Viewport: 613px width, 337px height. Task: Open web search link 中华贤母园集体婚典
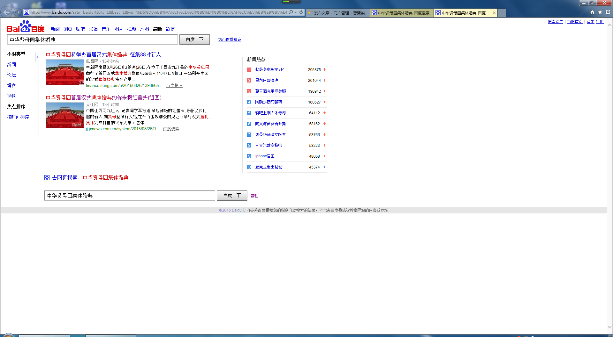pyautogui.click(x=106, y=178)
